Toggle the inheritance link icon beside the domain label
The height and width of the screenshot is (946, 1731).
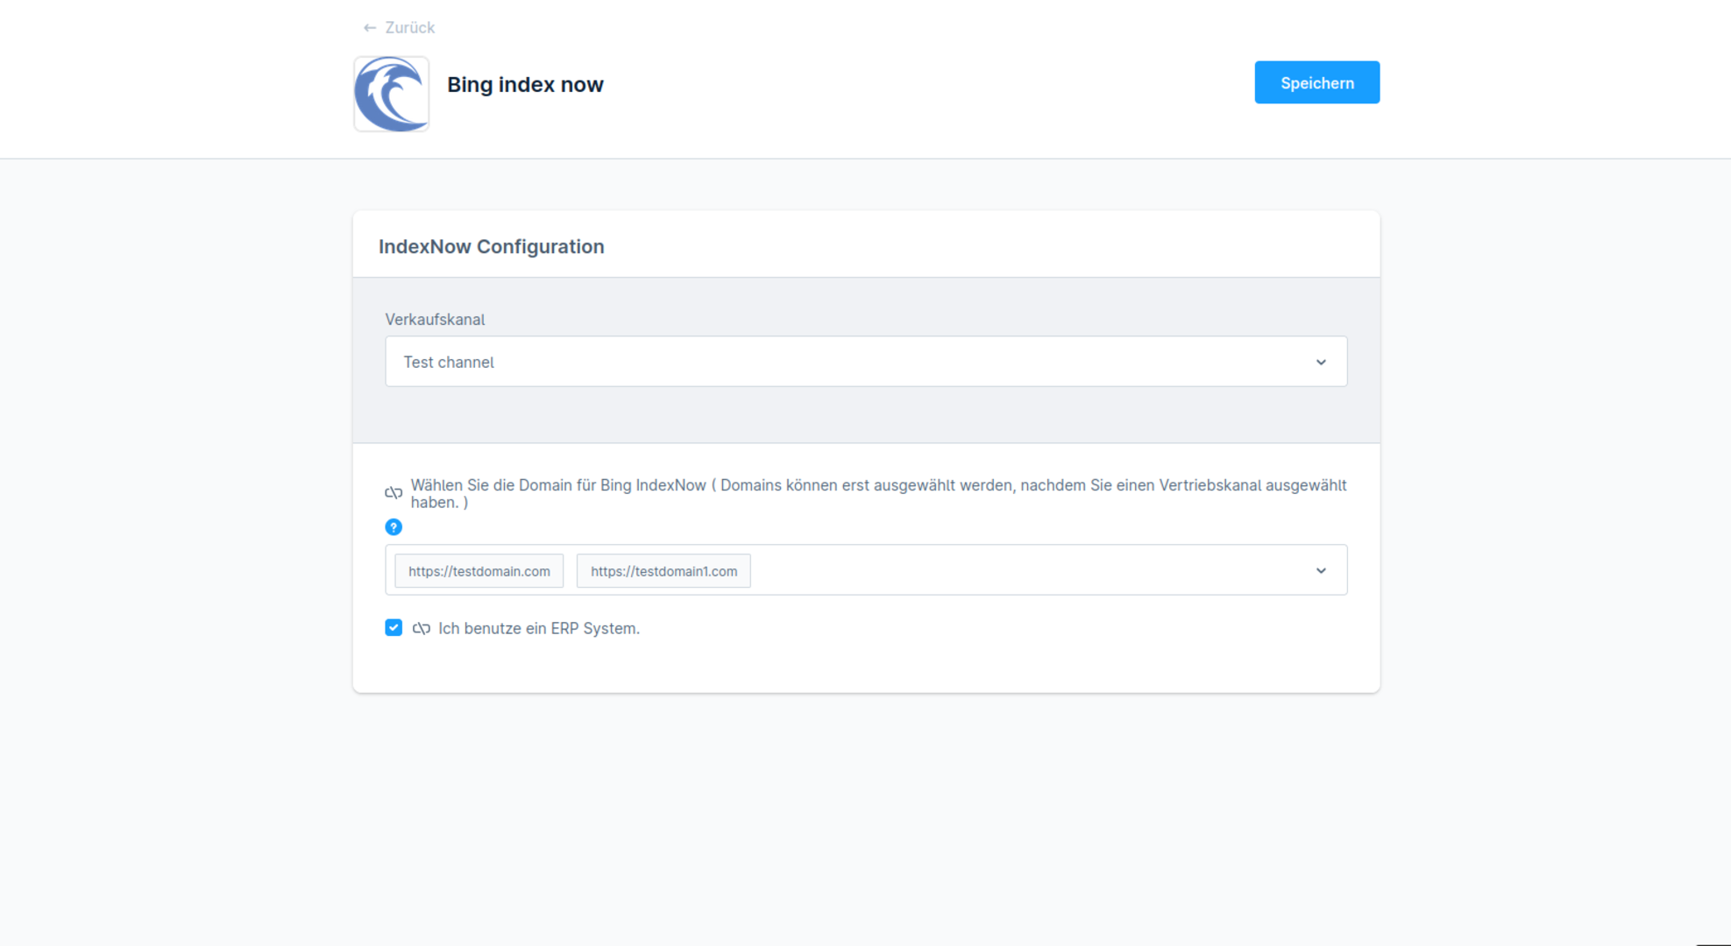(394, 493)
